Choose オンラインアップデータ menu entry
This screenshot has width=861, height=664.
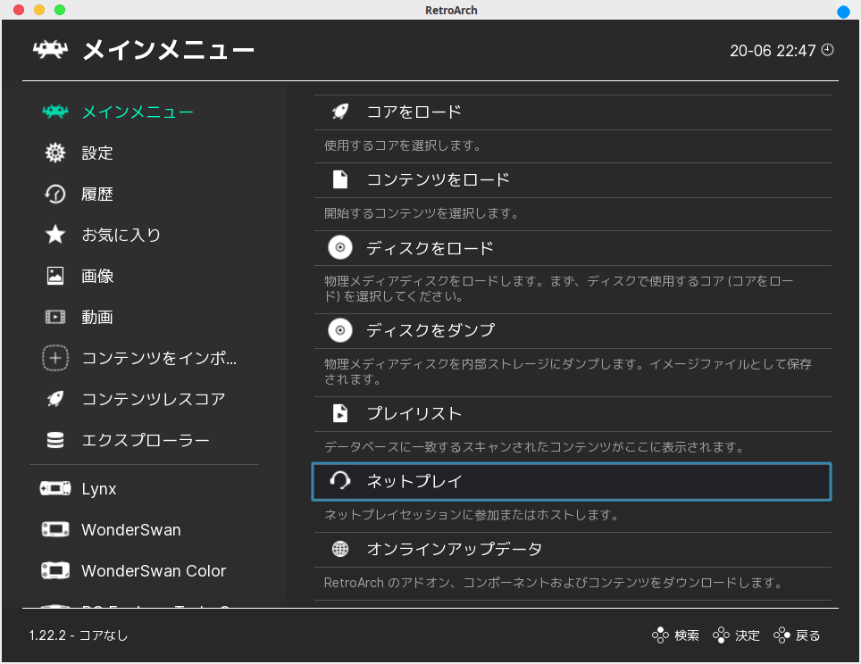(573, 549)
